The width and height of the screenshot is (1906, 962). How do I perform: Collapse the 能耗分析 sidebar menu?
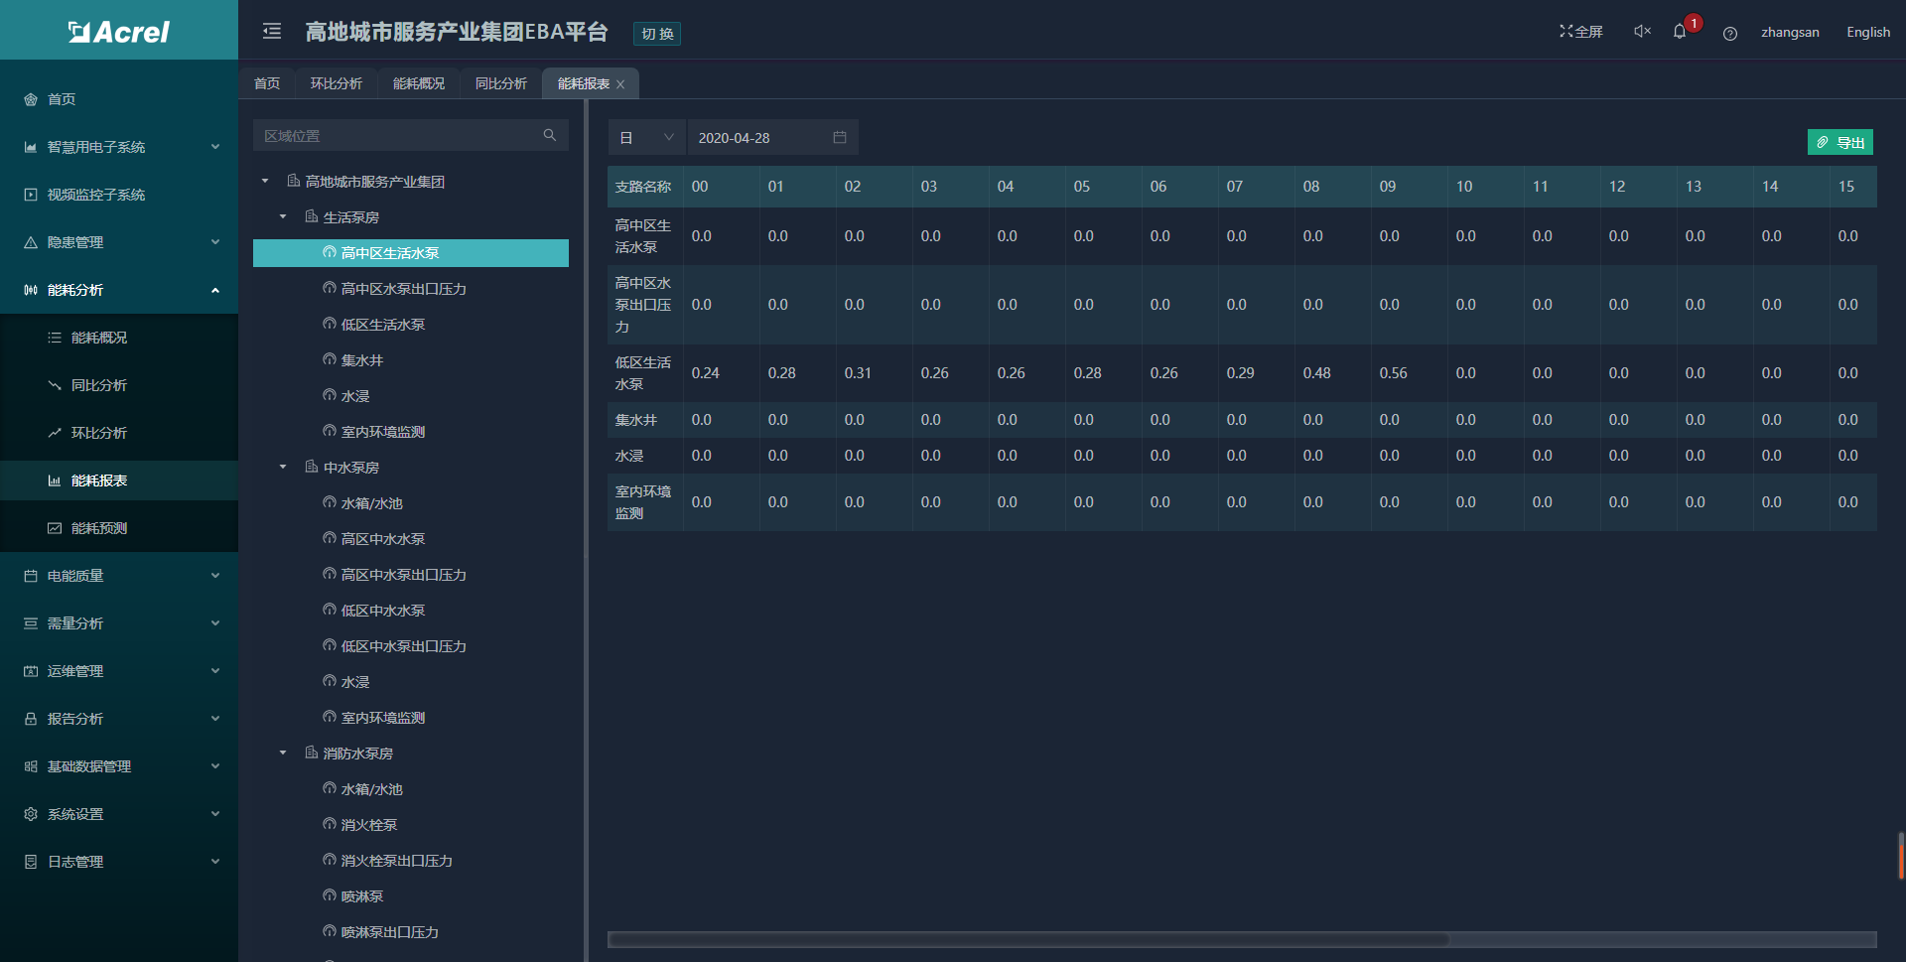(x=215, y=290)
